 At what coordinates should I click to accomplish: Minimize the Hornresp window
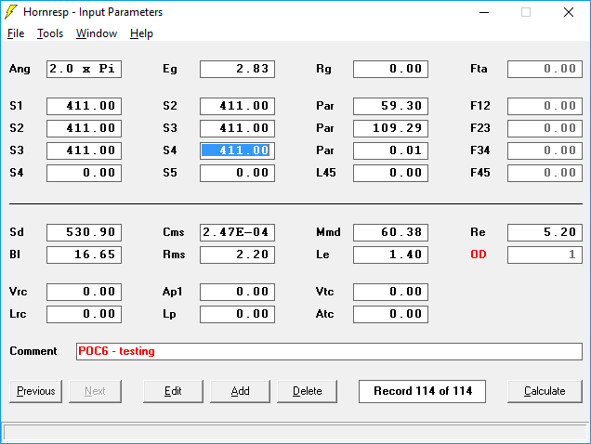click(x=484, y=12)
